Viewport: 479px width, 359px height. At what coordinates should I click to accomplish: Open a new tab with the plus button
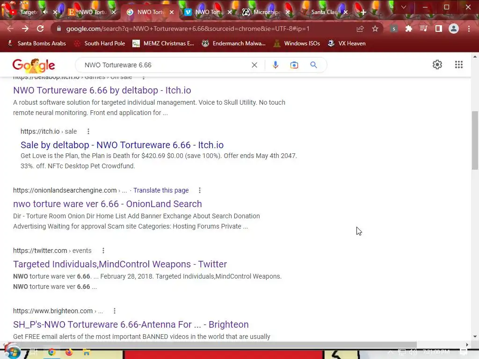363,12
